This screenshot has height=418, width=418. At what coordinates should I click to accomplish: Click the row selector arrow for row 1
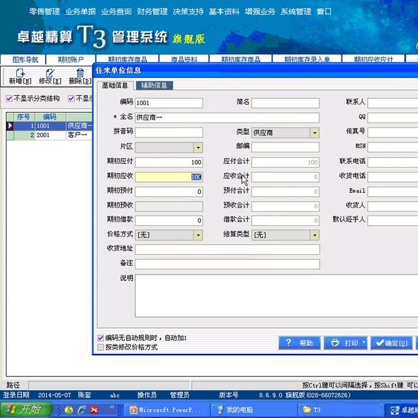[x=10, y=126]
